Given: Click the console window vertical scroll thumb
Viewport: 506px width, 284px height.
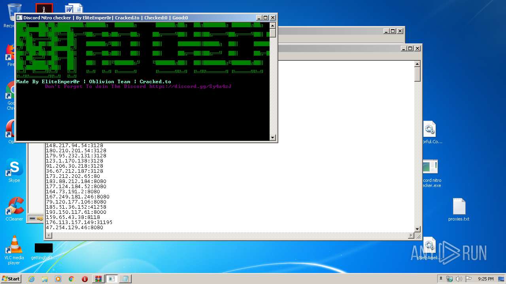Looking at the screenshot, I should 273,33.
